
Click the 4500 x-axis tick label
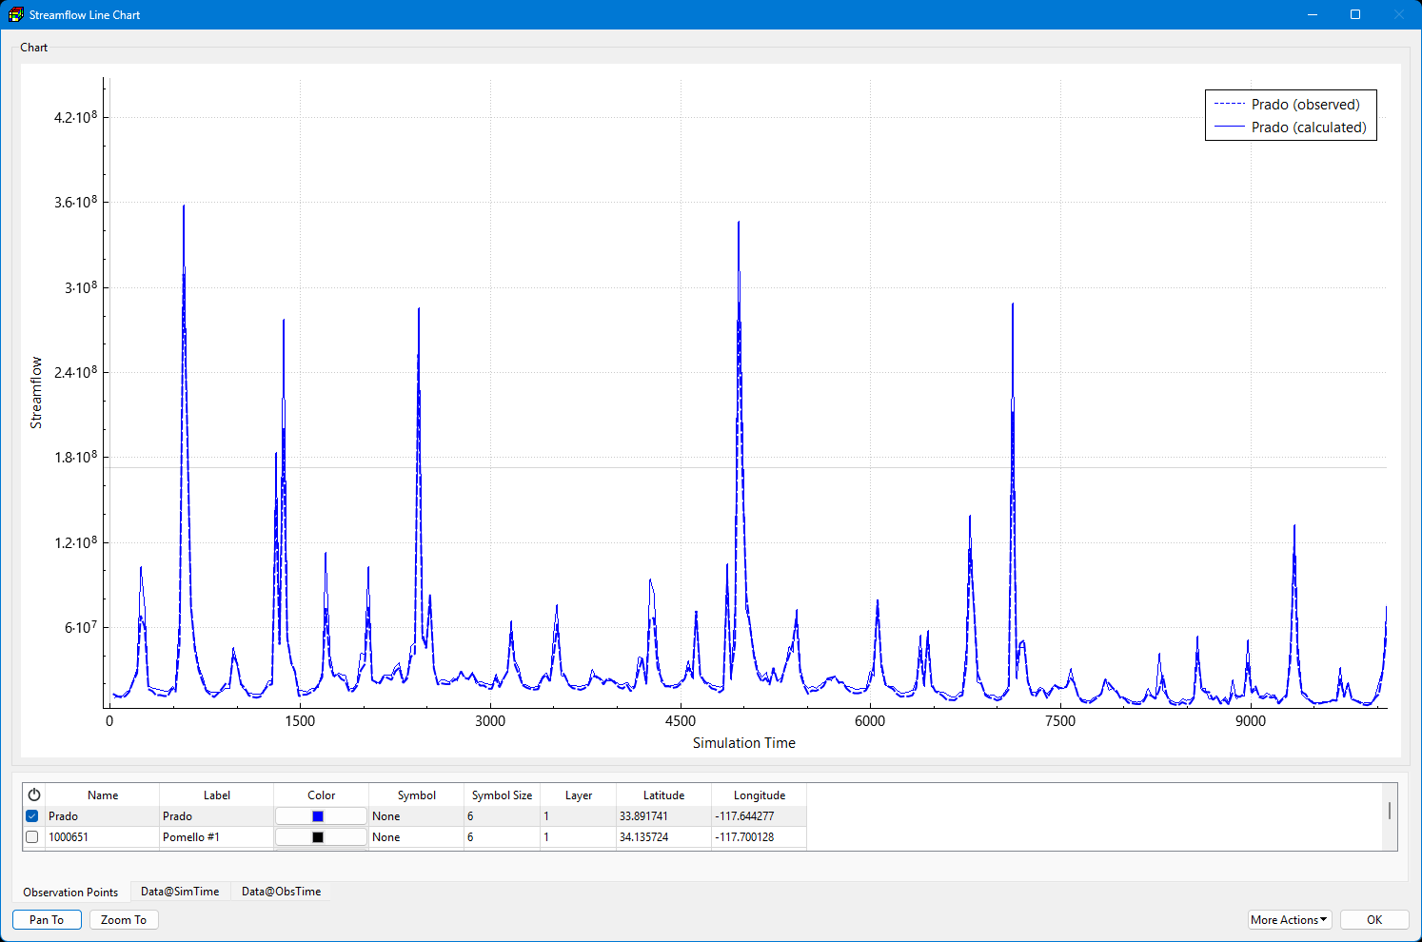[681, 721]
